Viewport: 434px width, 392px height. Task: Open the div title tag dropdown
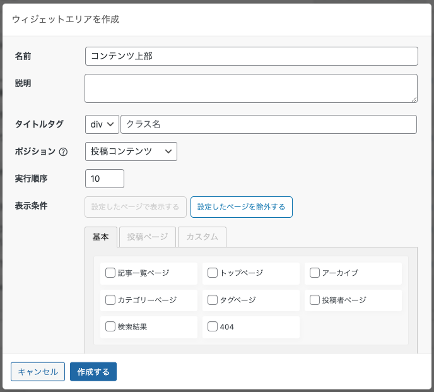pos(102,124)
